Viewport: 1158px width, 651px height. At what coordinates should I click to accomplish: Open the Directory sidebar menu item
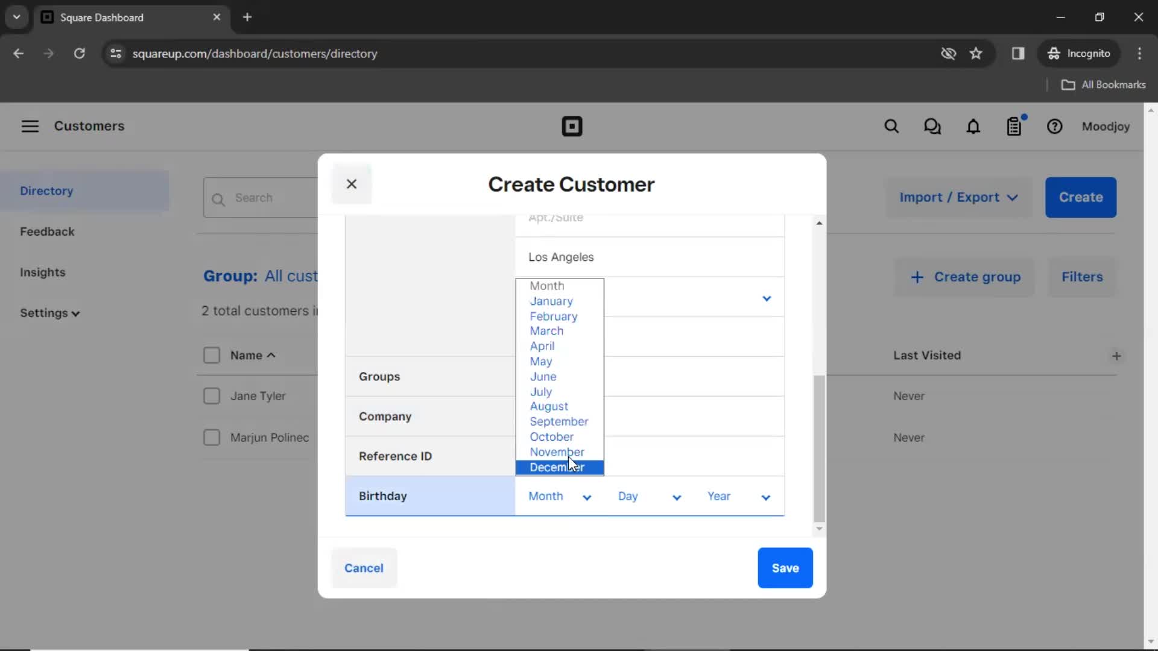click(x=46, y=190)
